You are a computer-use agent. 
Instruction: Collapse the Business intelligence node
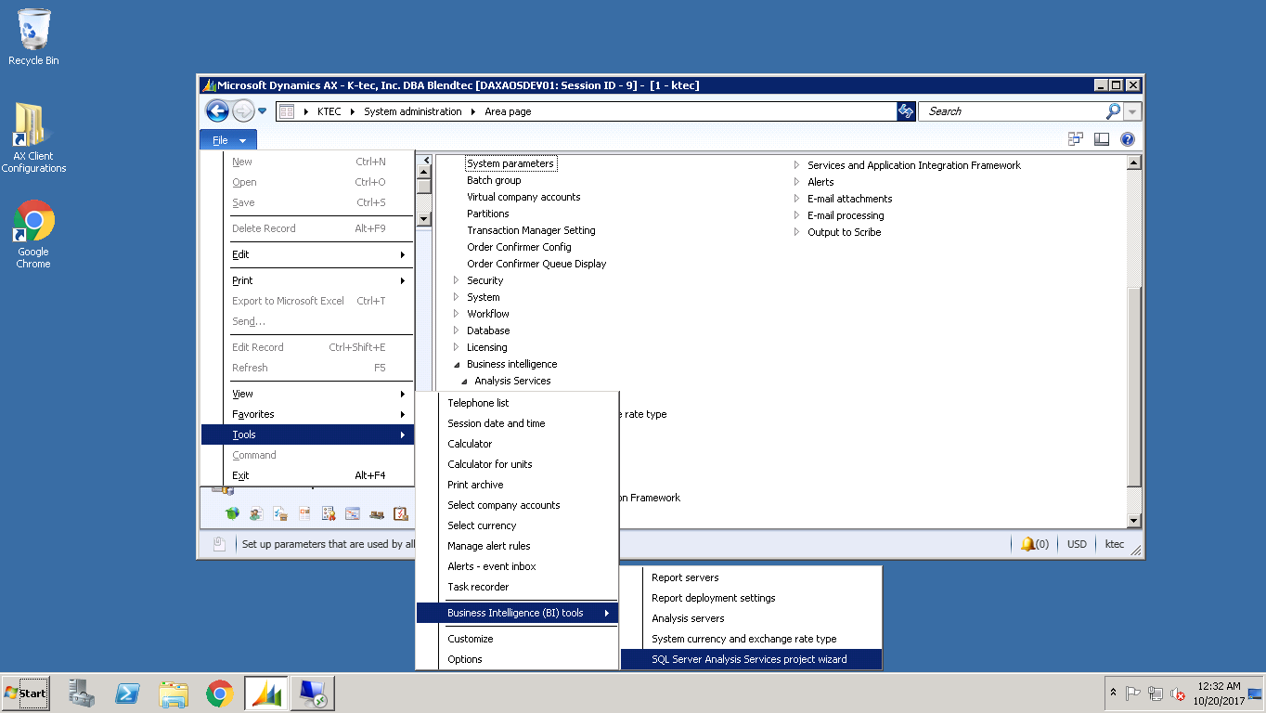456,364
